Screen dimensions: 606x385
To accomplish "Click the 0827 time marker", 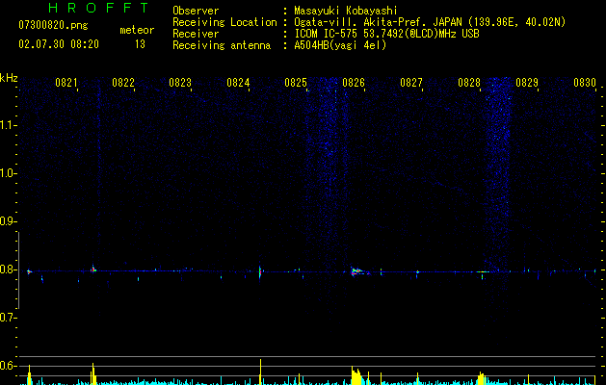I will (x=411, y=83).
